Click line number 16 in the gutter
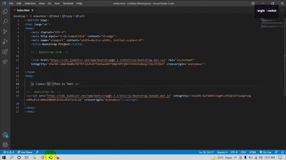The width and height of the screenshot is (286, 160). pos(17,84)
